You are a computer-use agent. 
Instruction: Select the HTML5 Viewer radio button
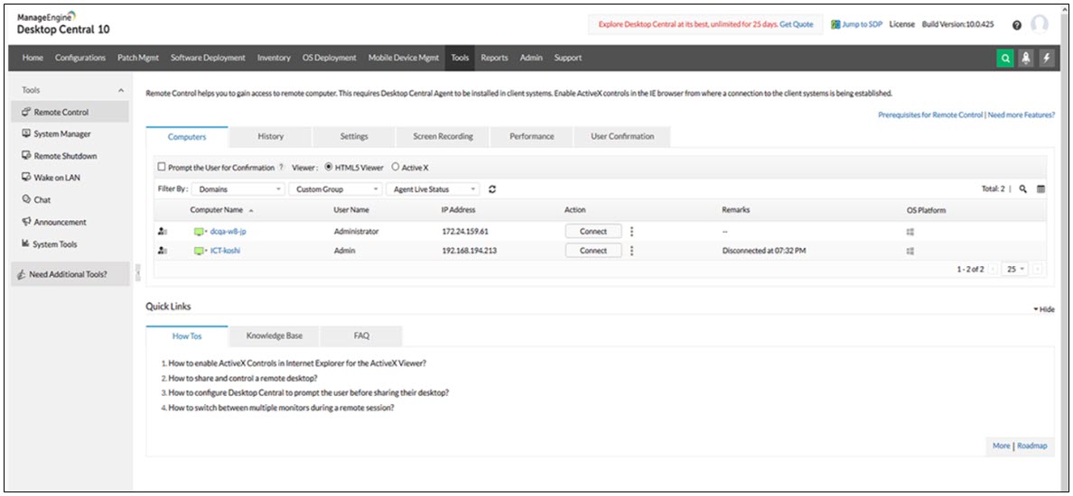point(329,168)
